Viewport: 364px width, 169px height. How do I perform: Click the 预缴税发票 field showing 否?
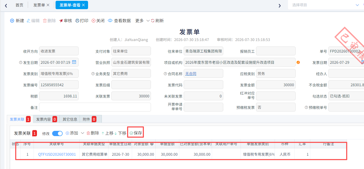click(x=276, y=107)
